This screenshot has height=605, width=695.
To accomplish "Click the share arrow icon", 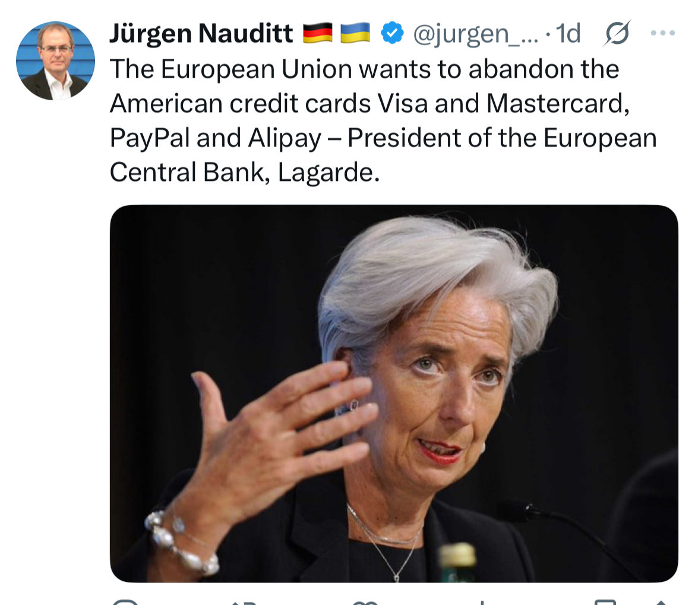I will [661, 603].
